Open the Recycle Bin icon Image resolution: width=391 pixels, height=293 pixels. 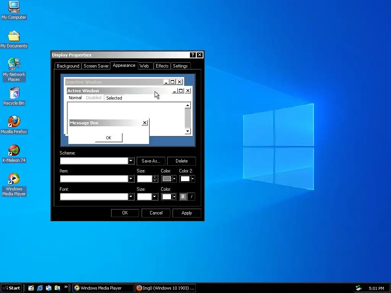tap(14, 96)
